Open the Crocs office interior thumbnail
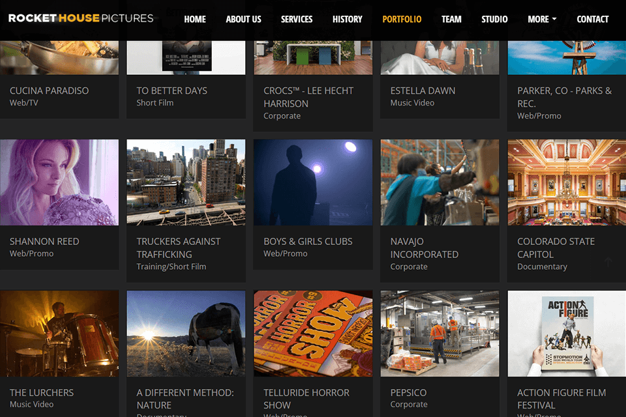 tap(313, 57)
